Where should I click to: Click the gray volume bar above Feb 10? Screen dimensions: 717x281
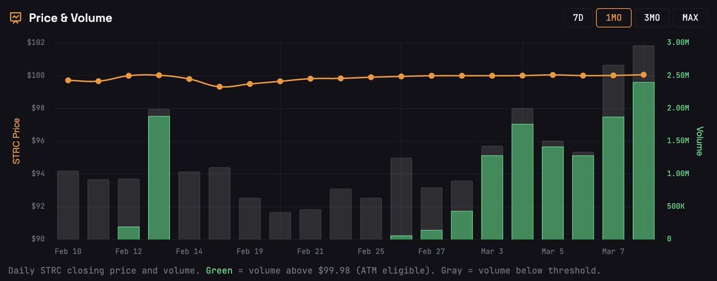coord(68,205)
